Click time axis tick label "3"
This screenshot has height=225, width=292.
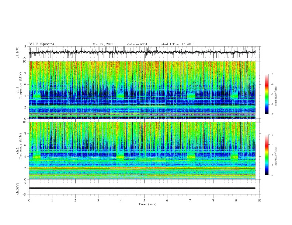tap(98, 200)
